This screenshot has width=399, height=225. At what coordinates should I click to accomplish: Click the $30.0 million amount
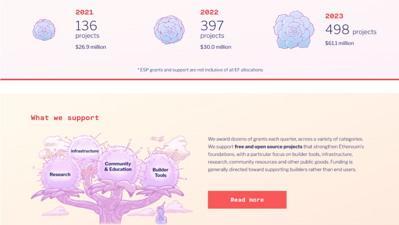coord(216,47)
